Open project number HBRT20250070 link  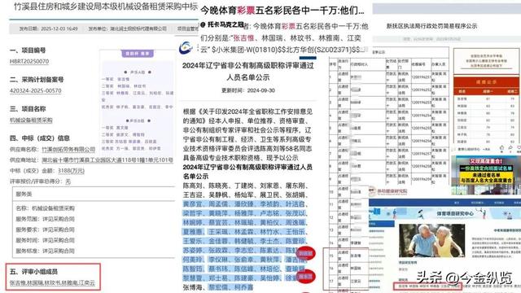pos(29,62)
